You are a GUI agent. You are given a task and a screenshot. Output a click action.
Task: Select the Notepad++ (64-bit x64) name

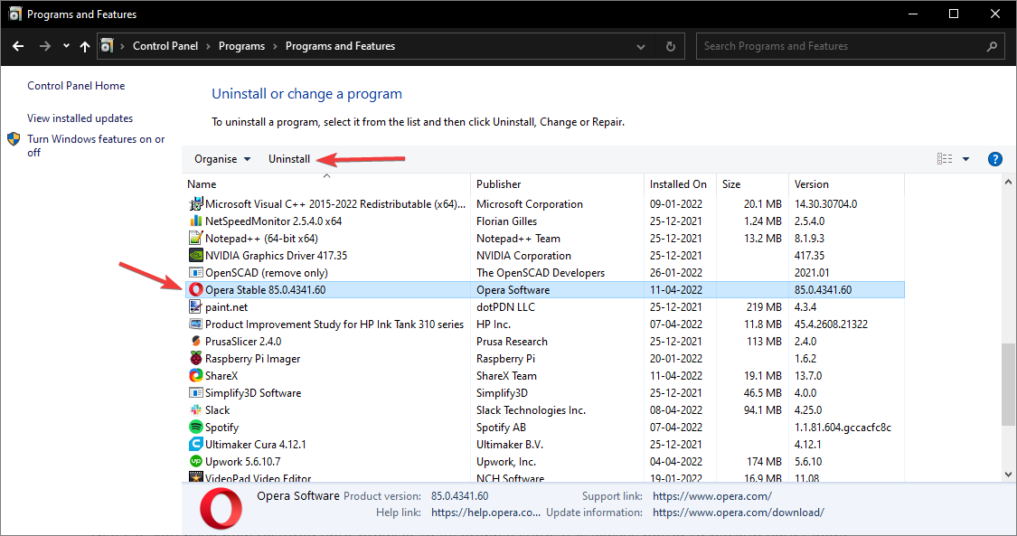pos(261,238)
